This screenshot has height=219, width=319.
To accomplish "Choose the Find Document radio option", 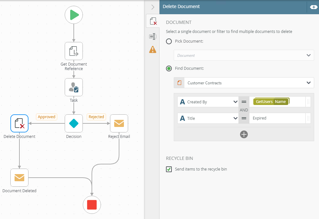I will (x=169, y=68).
